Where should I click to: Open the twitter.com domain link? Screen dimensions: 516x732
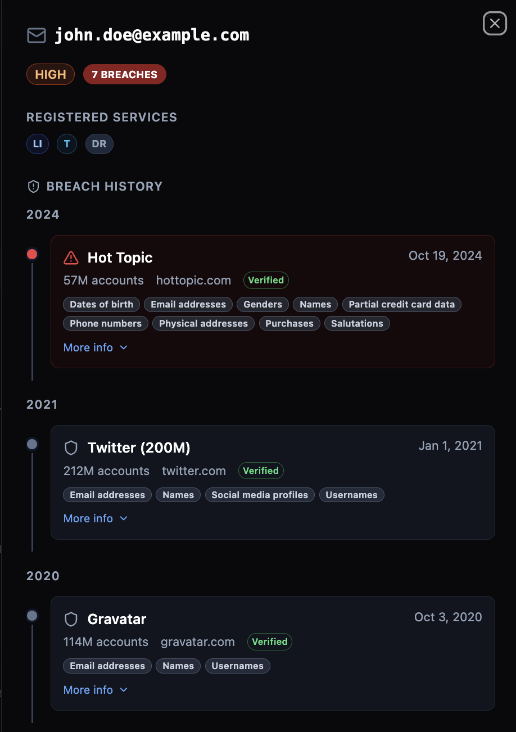click(194, 471)
